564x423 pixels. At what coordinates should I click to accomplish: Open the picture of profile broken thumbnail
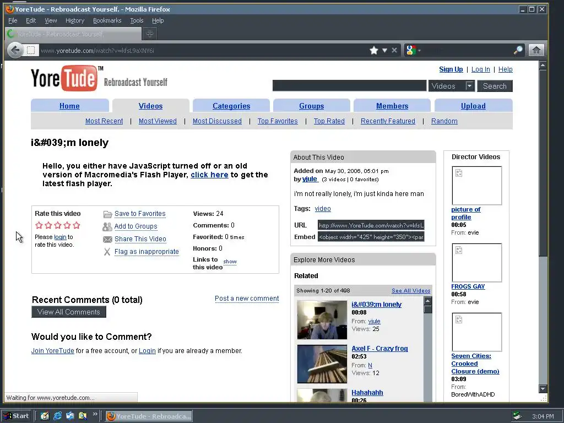(476, 186)
